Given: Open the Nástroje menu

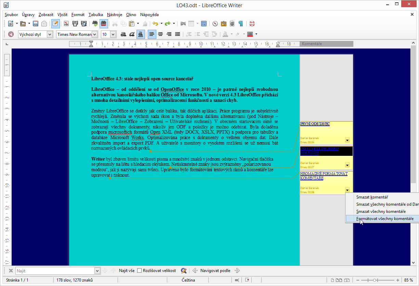Looking at the screenshot, I should tap(114, 15).
